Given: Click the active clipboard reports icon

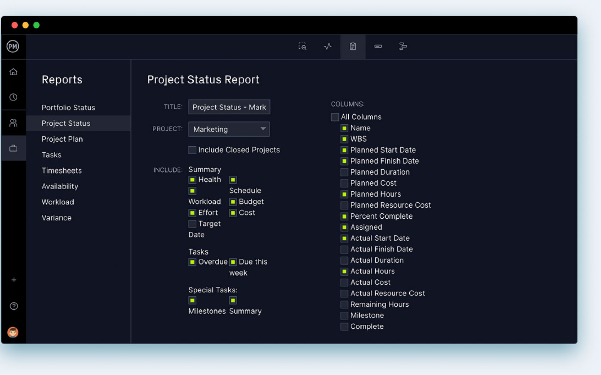Looking at the screenshot, I should (352, 46).
